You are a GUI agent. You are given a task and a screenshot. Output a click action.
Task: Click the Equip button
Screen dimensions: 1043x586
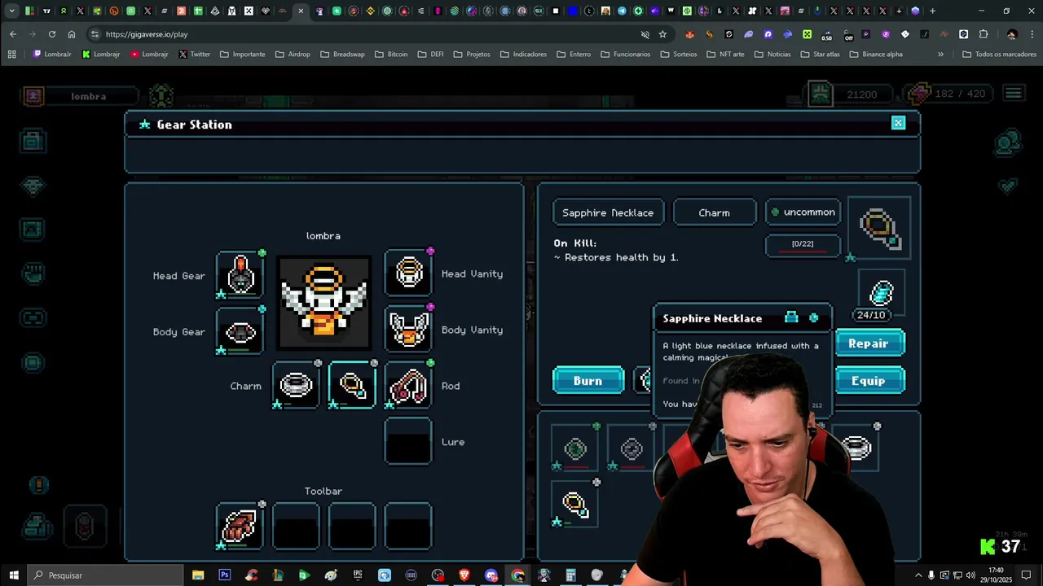coord(869,380)
